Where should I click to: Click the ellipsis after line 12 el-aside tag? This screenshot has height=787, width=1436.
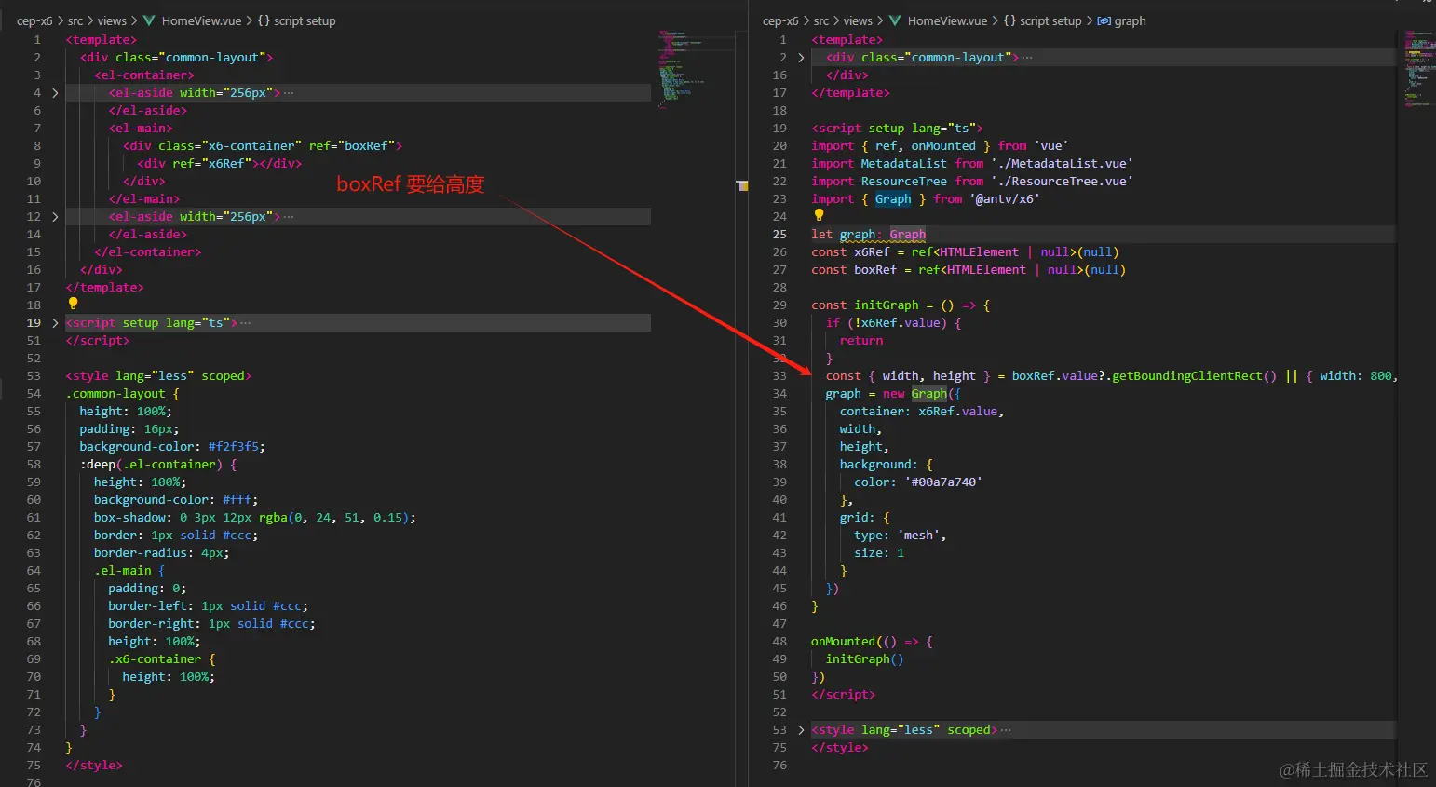tap(289, 217)
